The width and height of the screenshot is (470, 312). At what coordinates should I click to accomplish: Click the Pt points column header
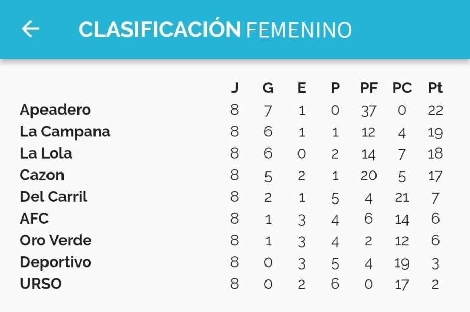pos(435,88)
